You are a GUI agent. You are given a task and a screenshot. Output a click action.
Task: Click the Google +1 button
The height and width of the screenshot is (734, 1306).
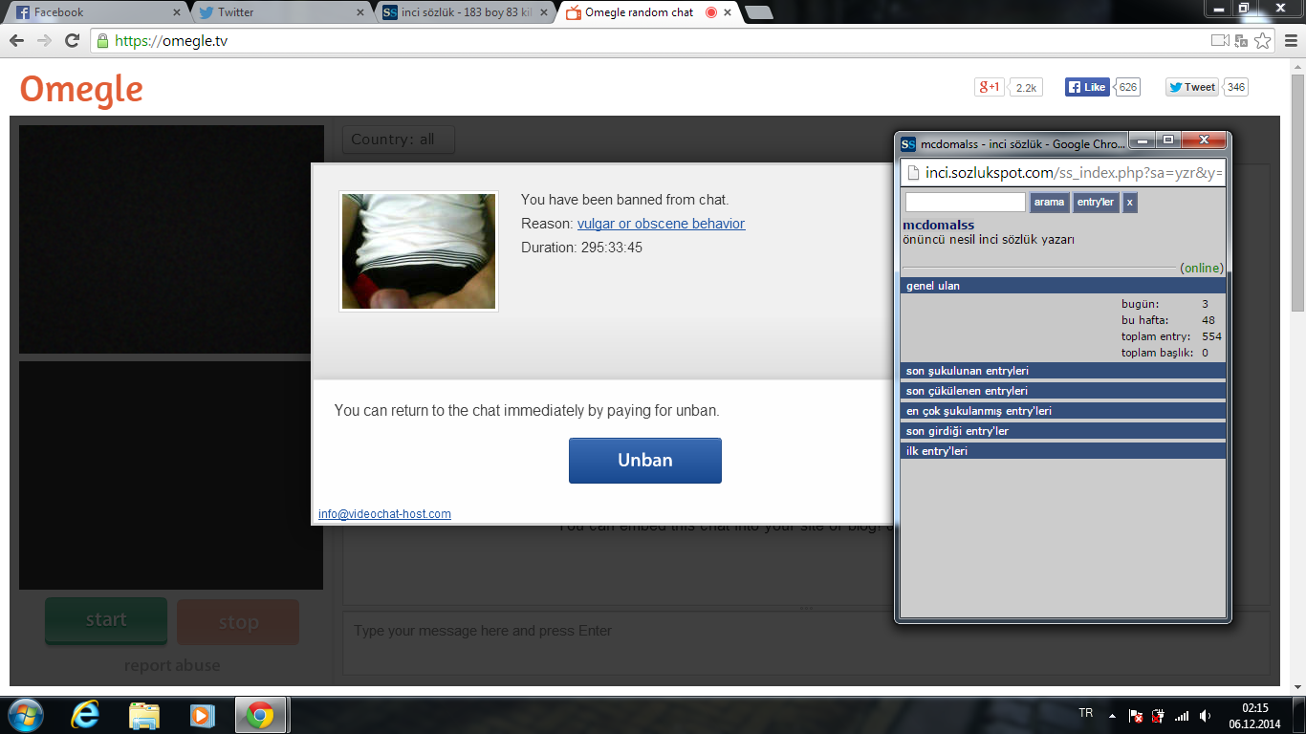(990, 87)
